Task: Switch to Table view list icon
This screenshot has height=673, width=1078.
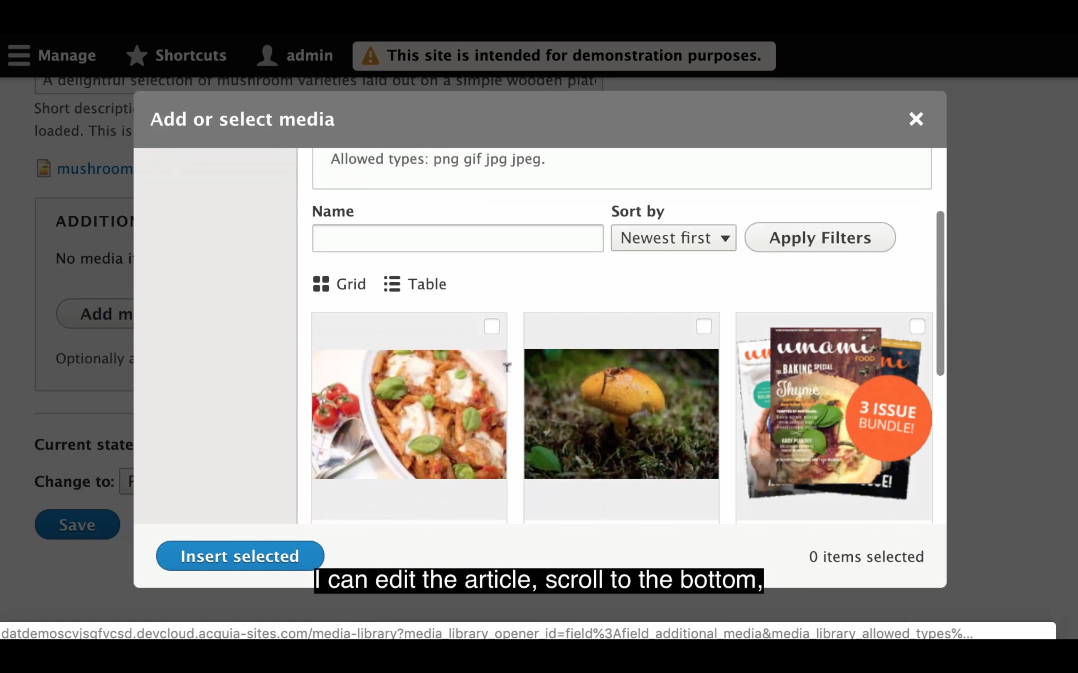Action: (x=392, y=284)
